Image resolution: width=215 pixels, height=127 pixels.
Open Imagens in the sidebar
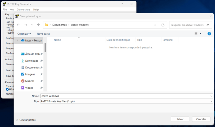(x=28, y=74)
